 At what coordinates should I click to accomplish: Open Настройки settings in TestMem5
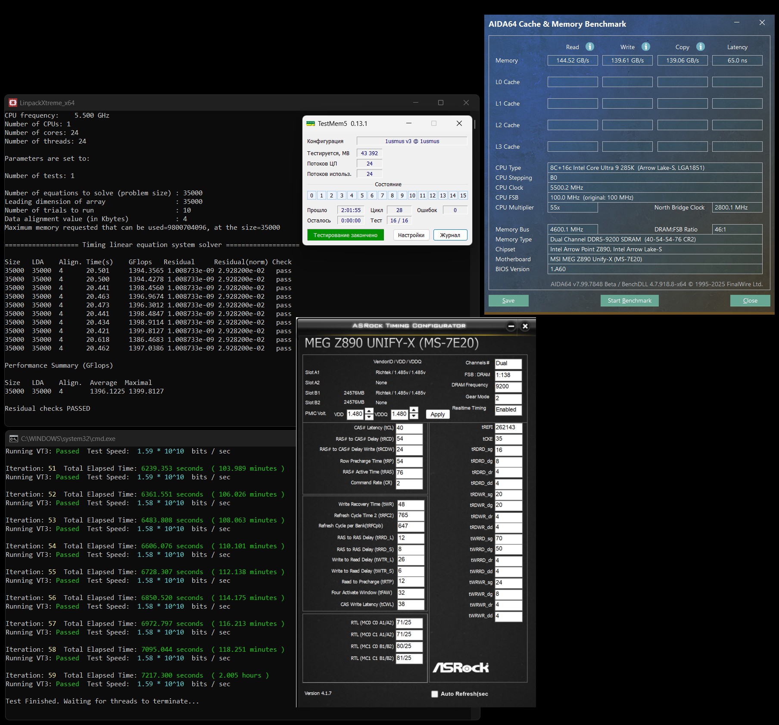click(x=411, y=235)
